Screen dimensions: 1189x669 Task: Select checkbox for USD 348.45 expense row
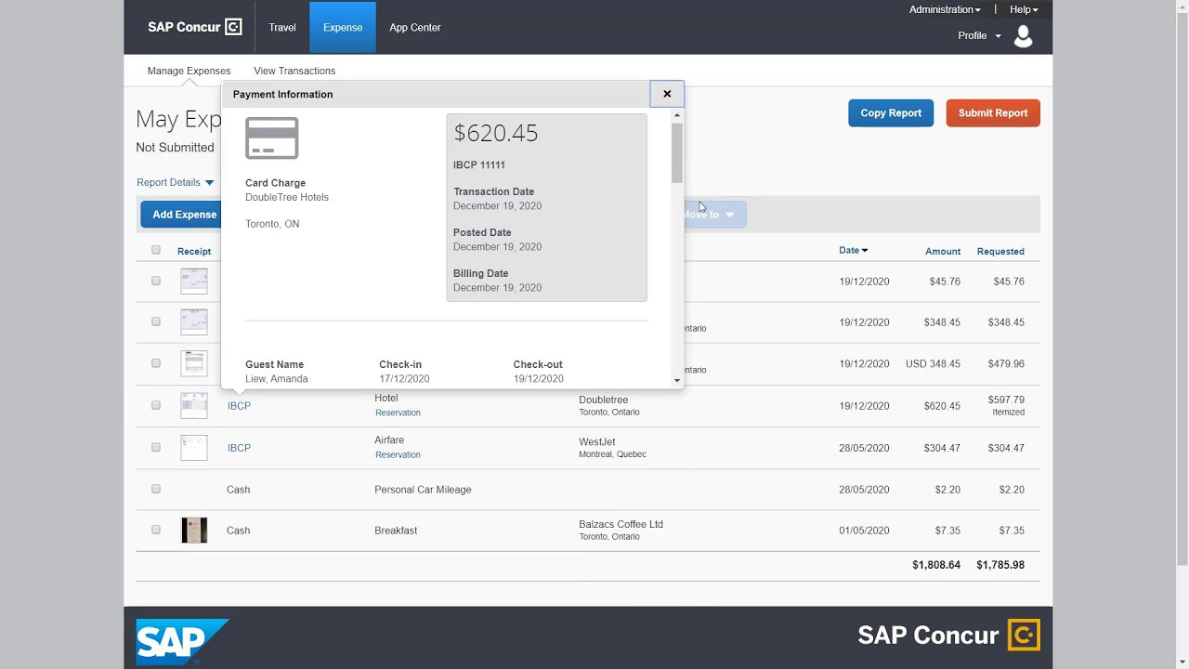tap(156, 363)
